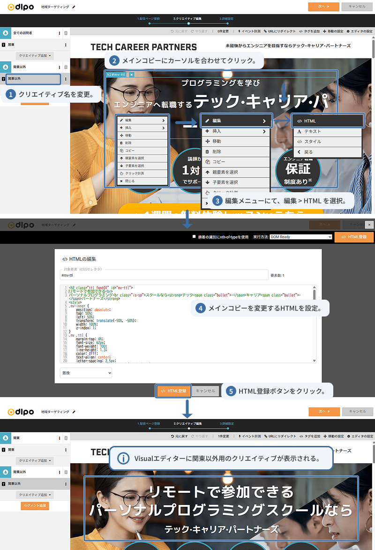Expand 挿入 in the small context menu
The height and width of the screenshot is (550, 375).
coord(142,128)
